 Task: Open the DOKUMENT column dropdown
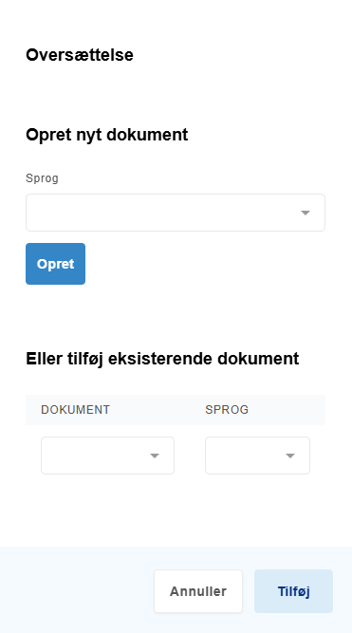tap(107, 456)
